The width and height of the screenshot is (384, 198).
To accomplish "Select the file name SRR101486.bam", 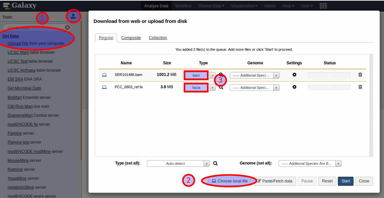I will pyautogui.click(x=128, y=75).
